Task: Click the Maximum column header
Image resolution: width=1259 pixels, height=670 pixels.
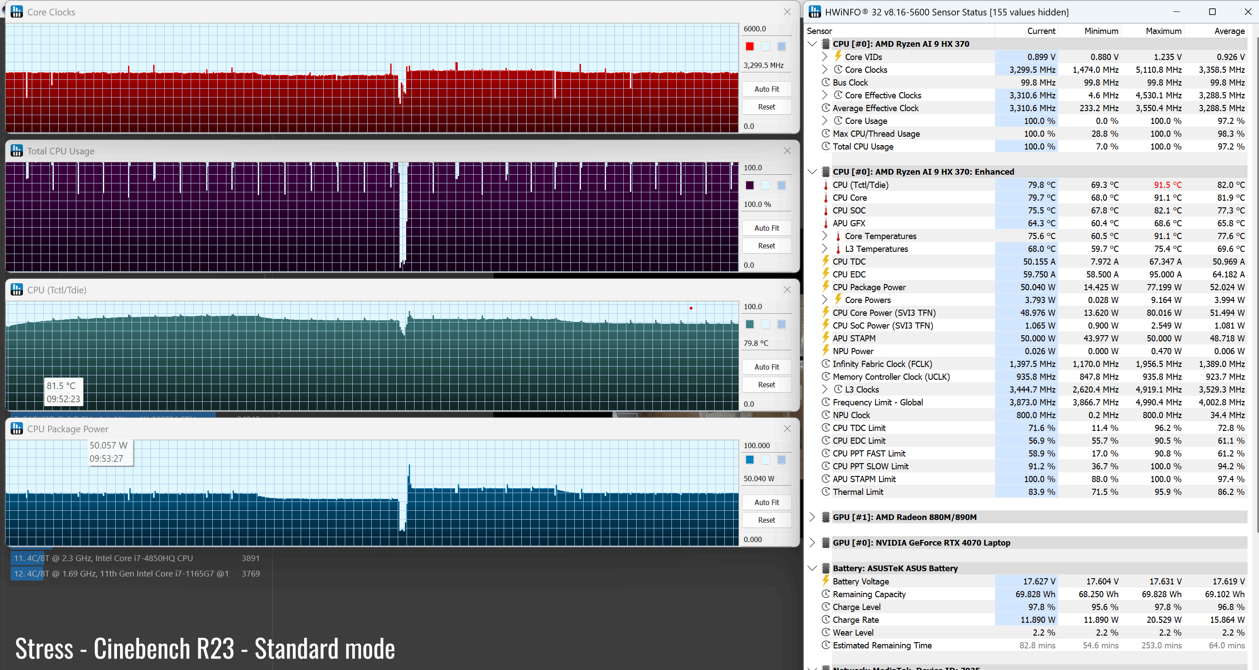Action: click(x=1153, y=31)
